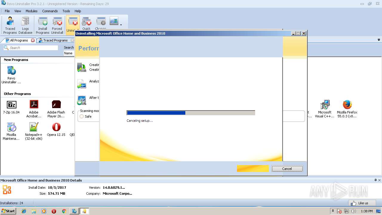This screenshot has height=215, width=382.
Task: Click the Windows Start button
Action: 8,211
